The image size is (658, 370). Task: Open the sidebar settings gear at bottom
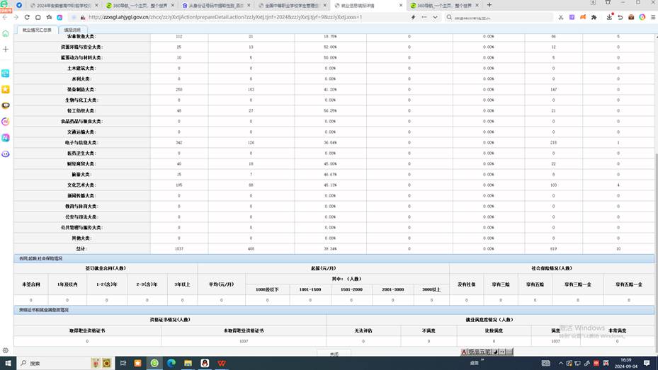coord(6,350)
